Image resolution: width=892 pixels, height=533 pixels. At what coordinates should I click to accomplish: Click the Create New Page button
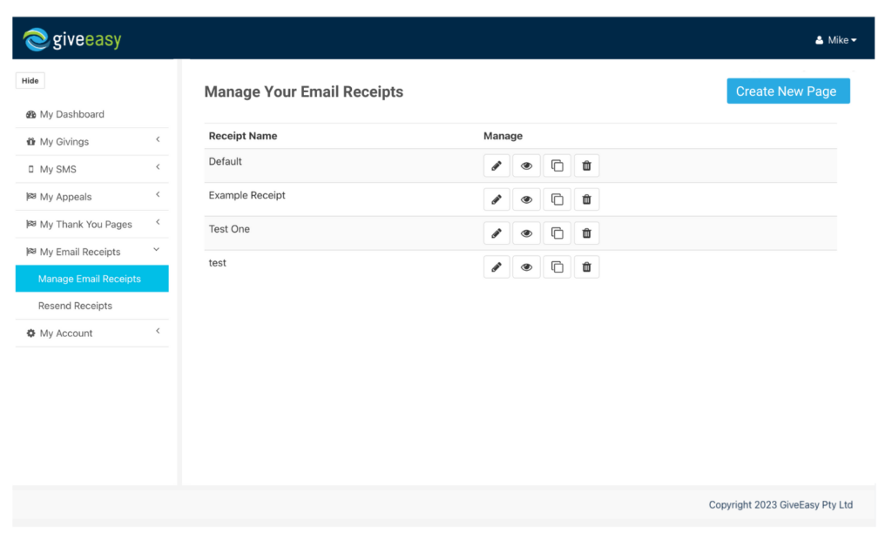(x=787, y=91)
